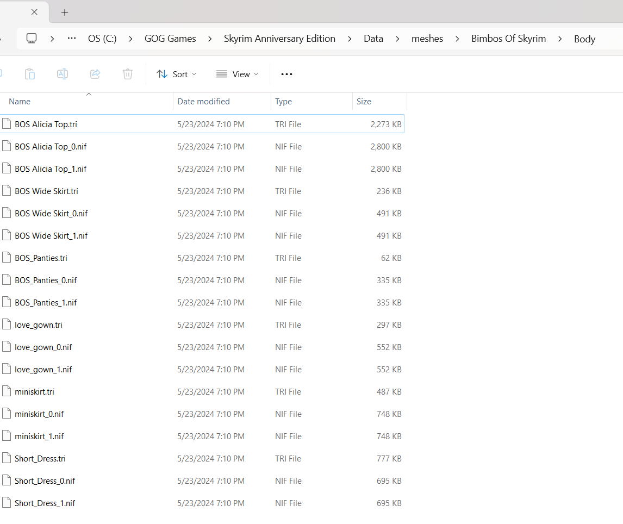This screenshot has height=524, width=623.
Task: Show hidden path ellipsis in address bar
Action: [72, 39]
